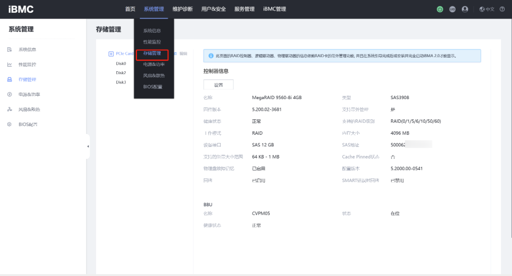Click the 性能监控 chart sidebar icon

pyautogui.click(x=10, y=64)
